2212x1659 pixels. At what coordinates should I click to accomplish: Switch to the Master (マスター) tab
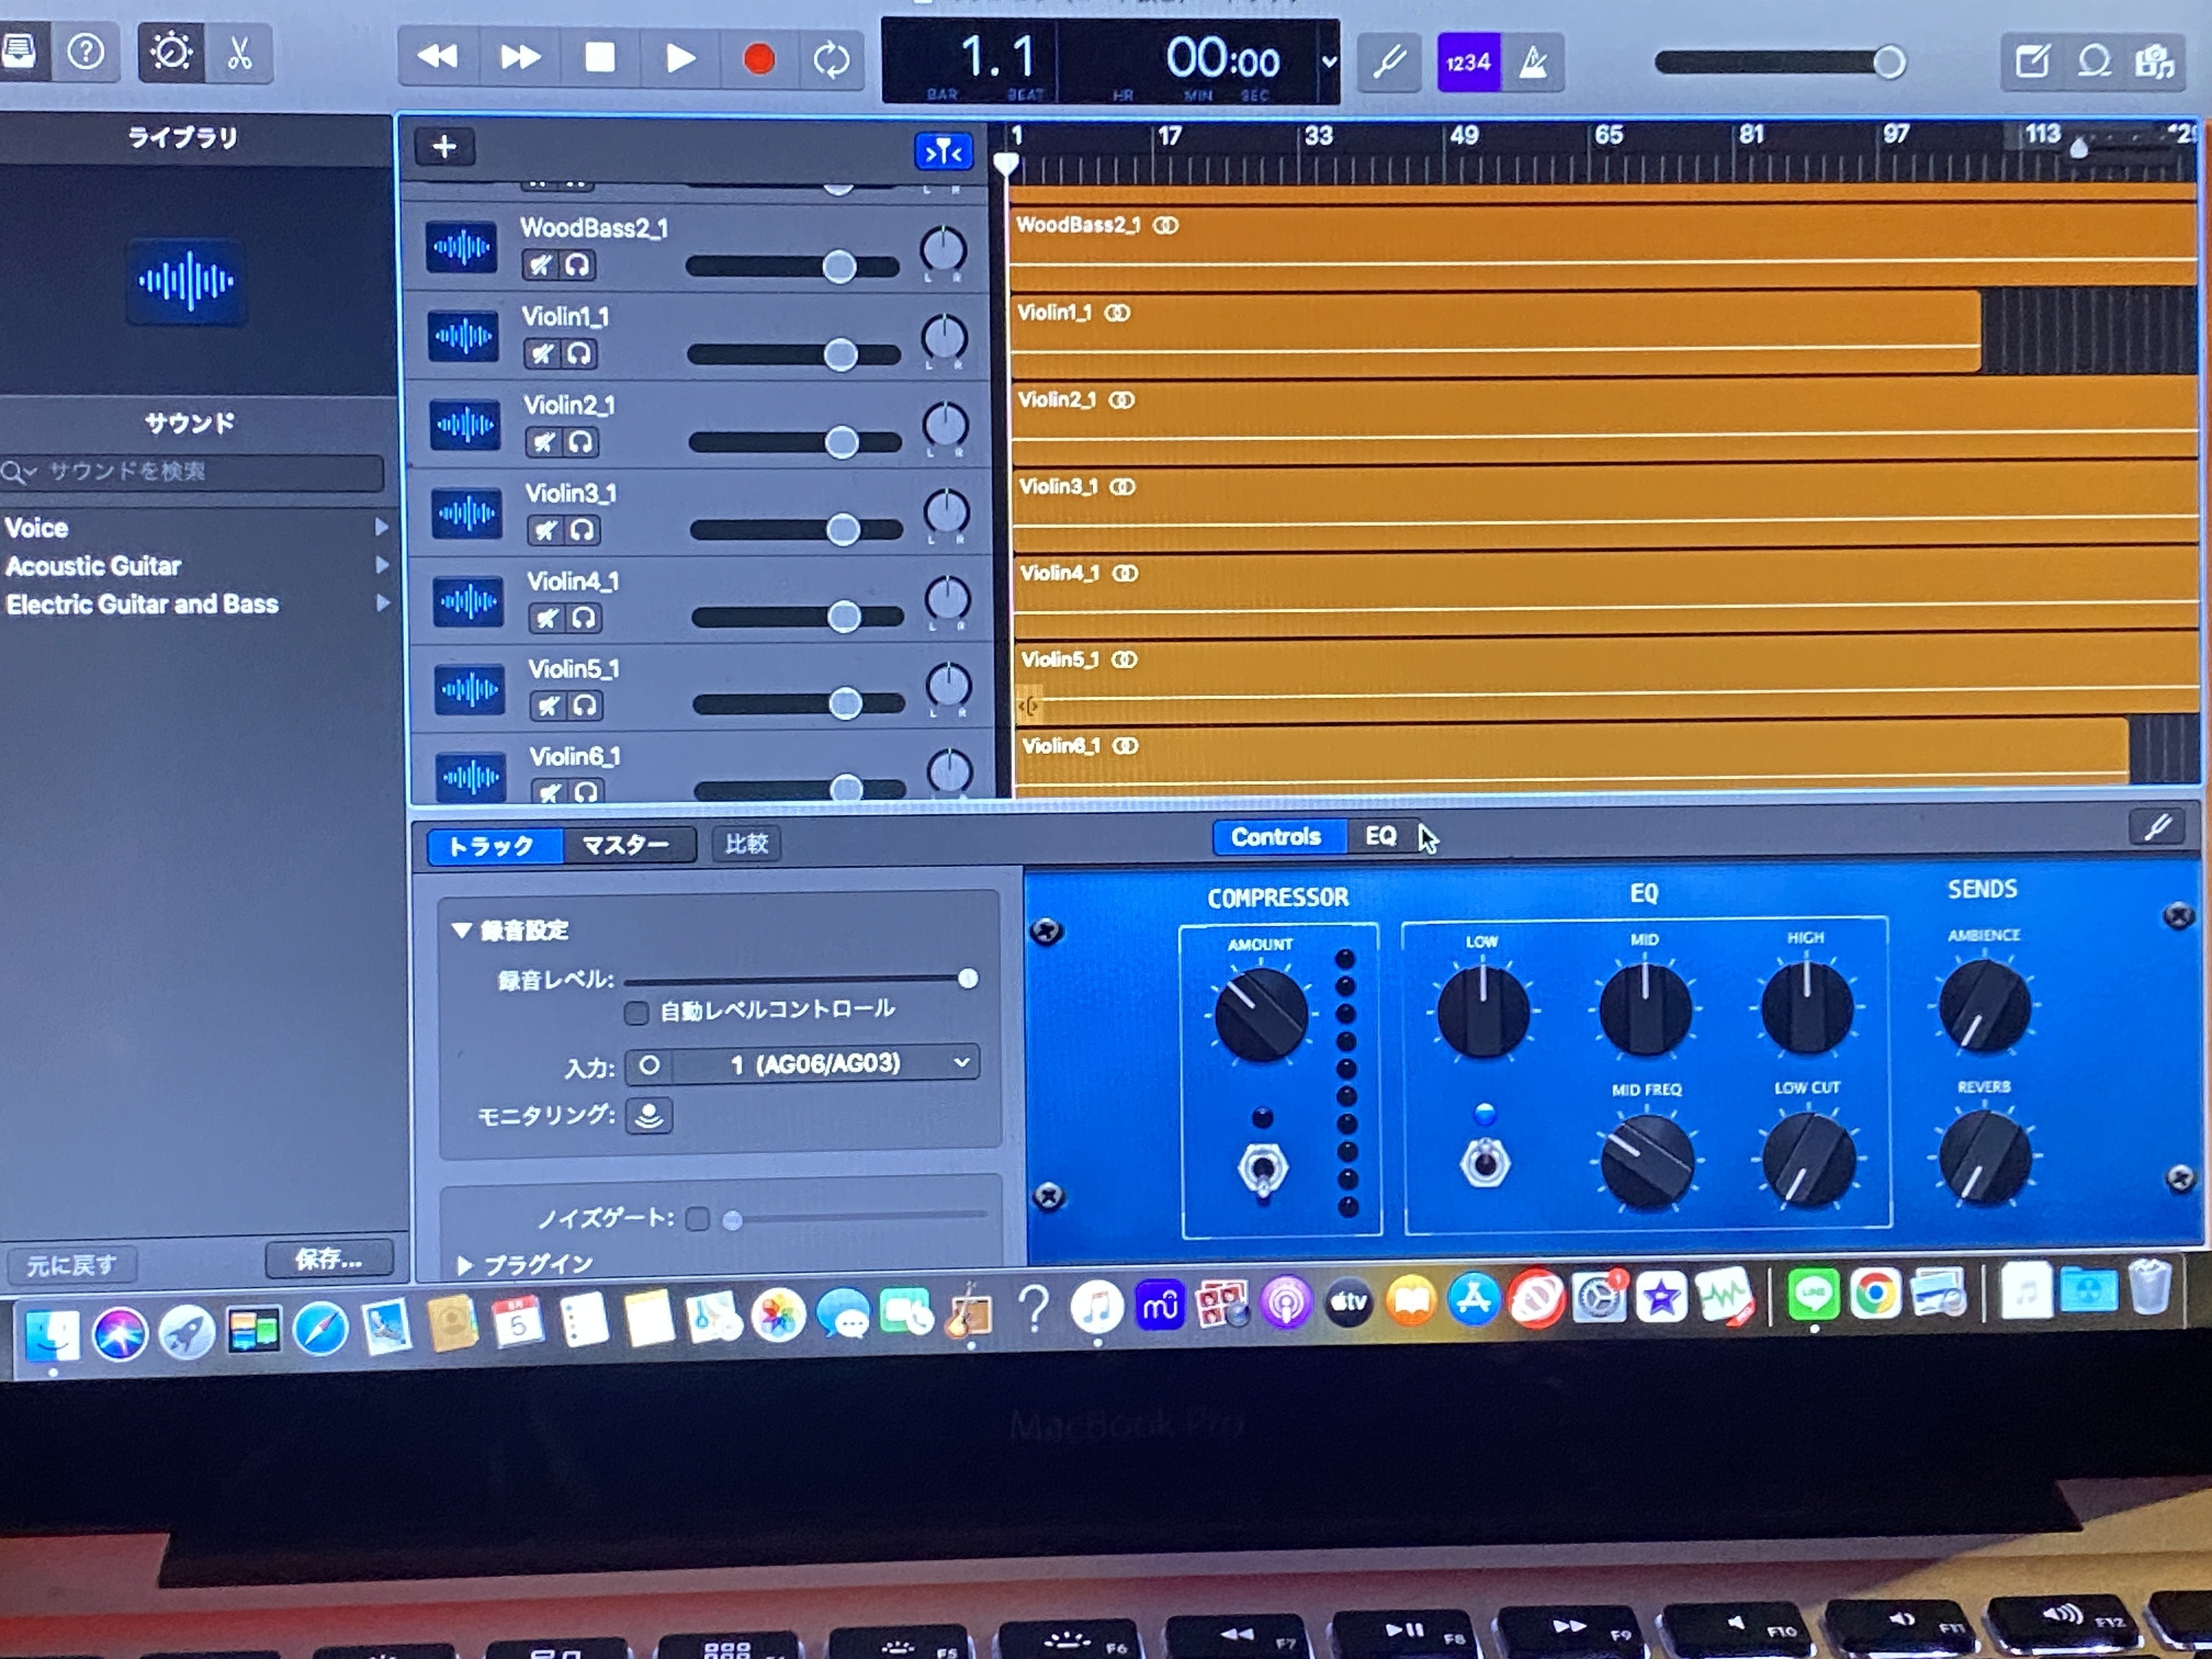(625, 845)
